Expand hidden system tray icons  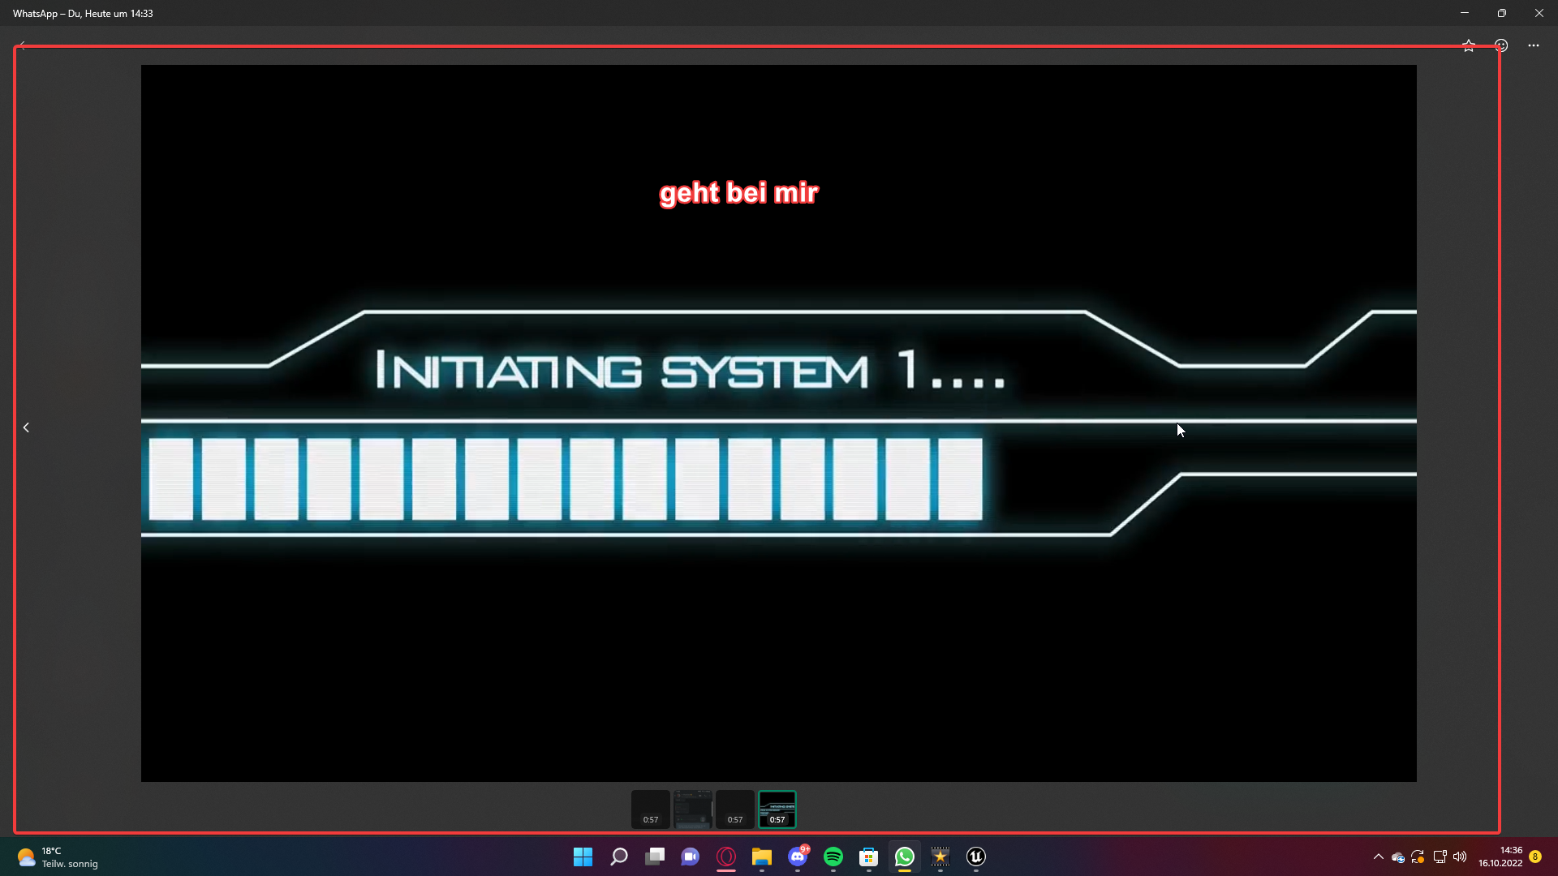1378,857
